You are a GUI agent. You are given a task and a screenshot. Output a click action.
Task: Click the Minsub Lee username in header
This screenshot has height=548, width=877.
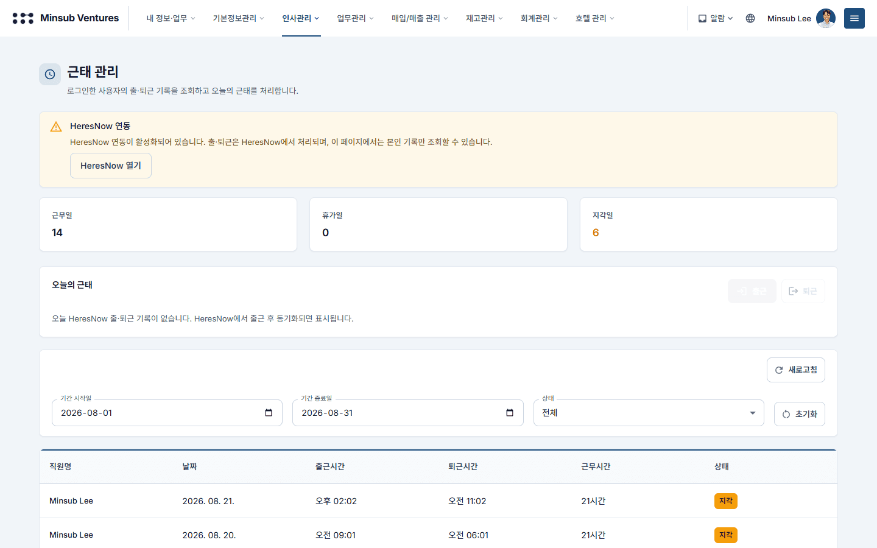pyautogui.click(x=789, y=18)
